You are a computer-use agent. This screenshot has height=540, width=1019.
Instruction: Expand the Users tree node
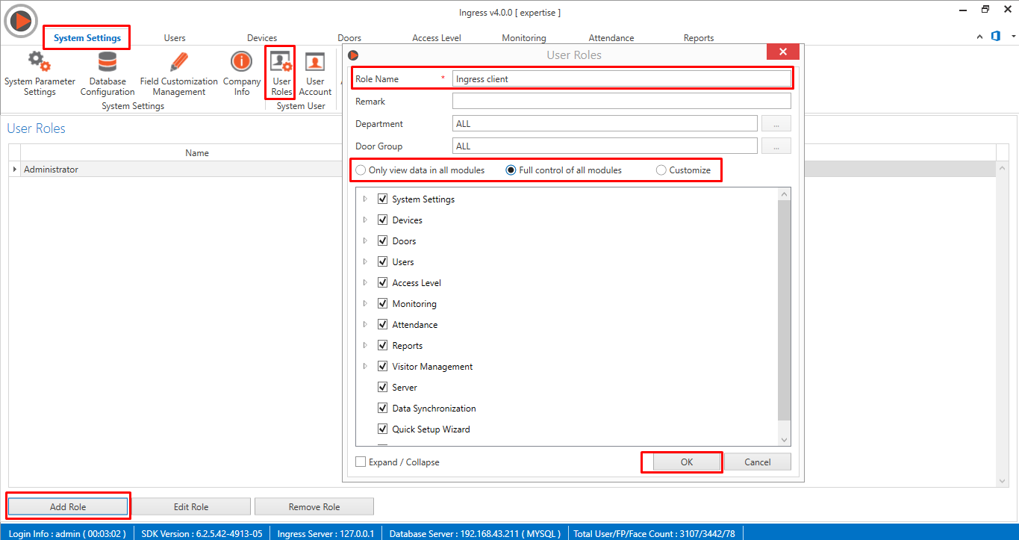(365, 261)
